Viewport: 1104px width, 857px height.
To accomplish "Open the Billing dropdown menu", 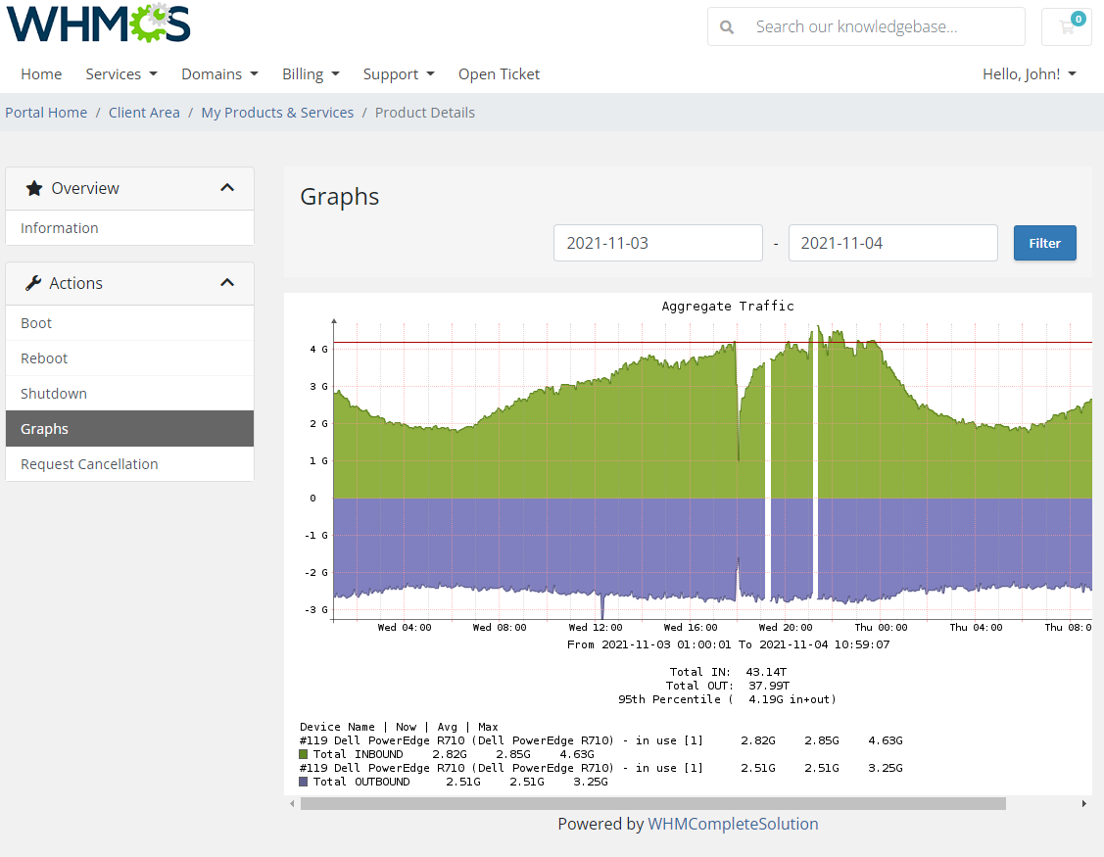I will (311, 73).
